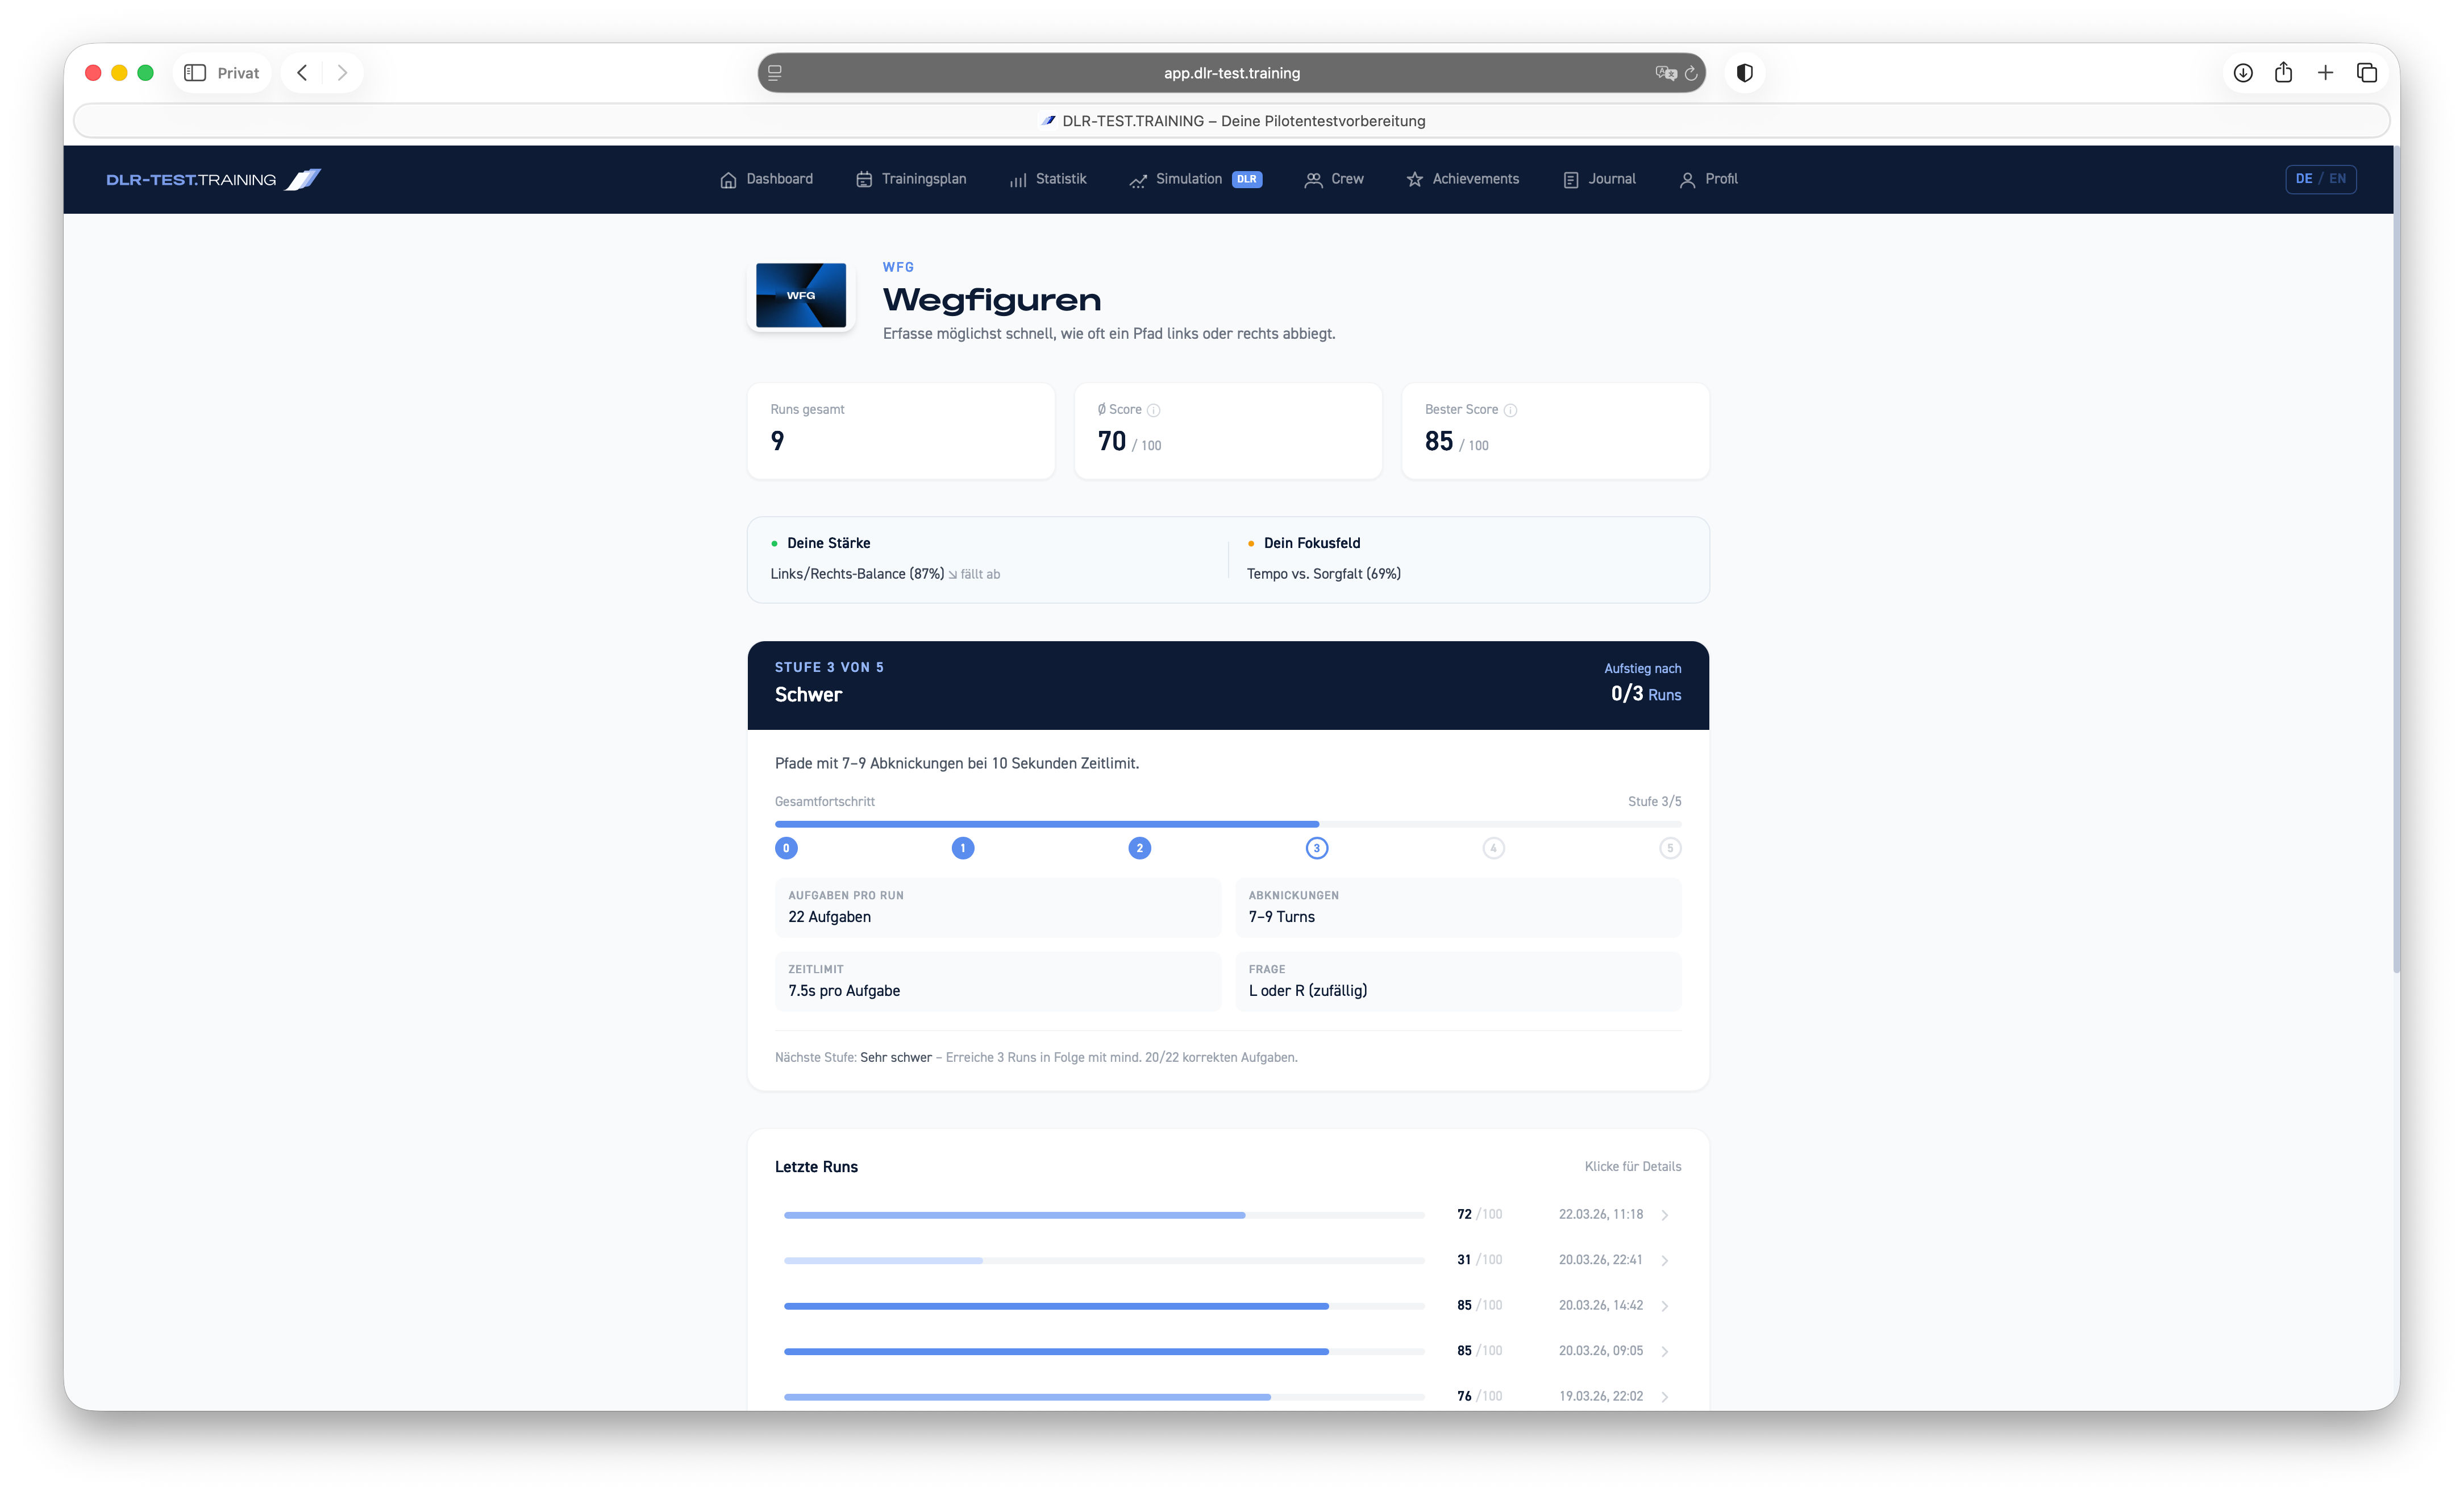Select stage marker 4 on the progress bar
The width and height of the screenshot is (2464, 1495).
click(x=1493, y=847)
